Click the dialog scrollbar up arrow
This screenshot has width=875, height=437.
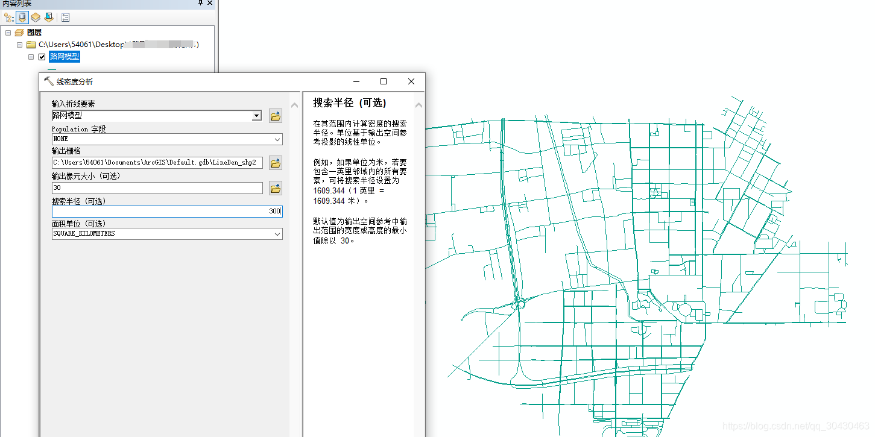294,104
